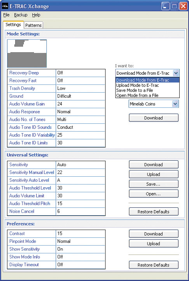The image size is (189, 281).
Task: Select the 'Trash Density' row label
Action: (x=22, y=88)
